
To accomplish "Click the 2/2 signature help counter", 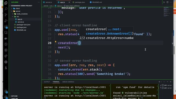I will (x=82, y=38).
